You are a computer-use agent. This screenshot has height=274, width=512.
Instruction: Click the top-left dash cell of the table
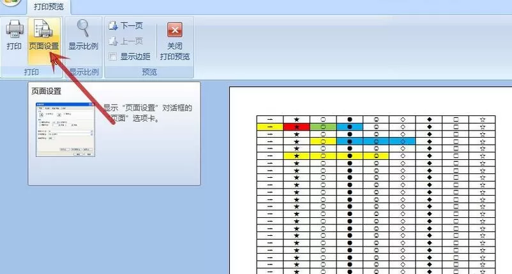click(270, 119)
